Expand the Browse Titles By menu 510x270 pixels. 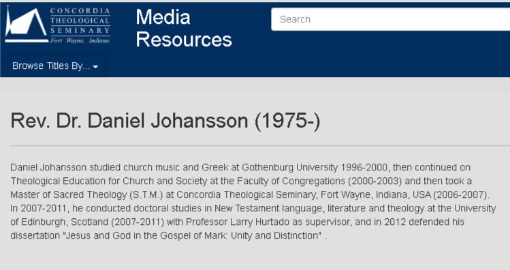55,66
